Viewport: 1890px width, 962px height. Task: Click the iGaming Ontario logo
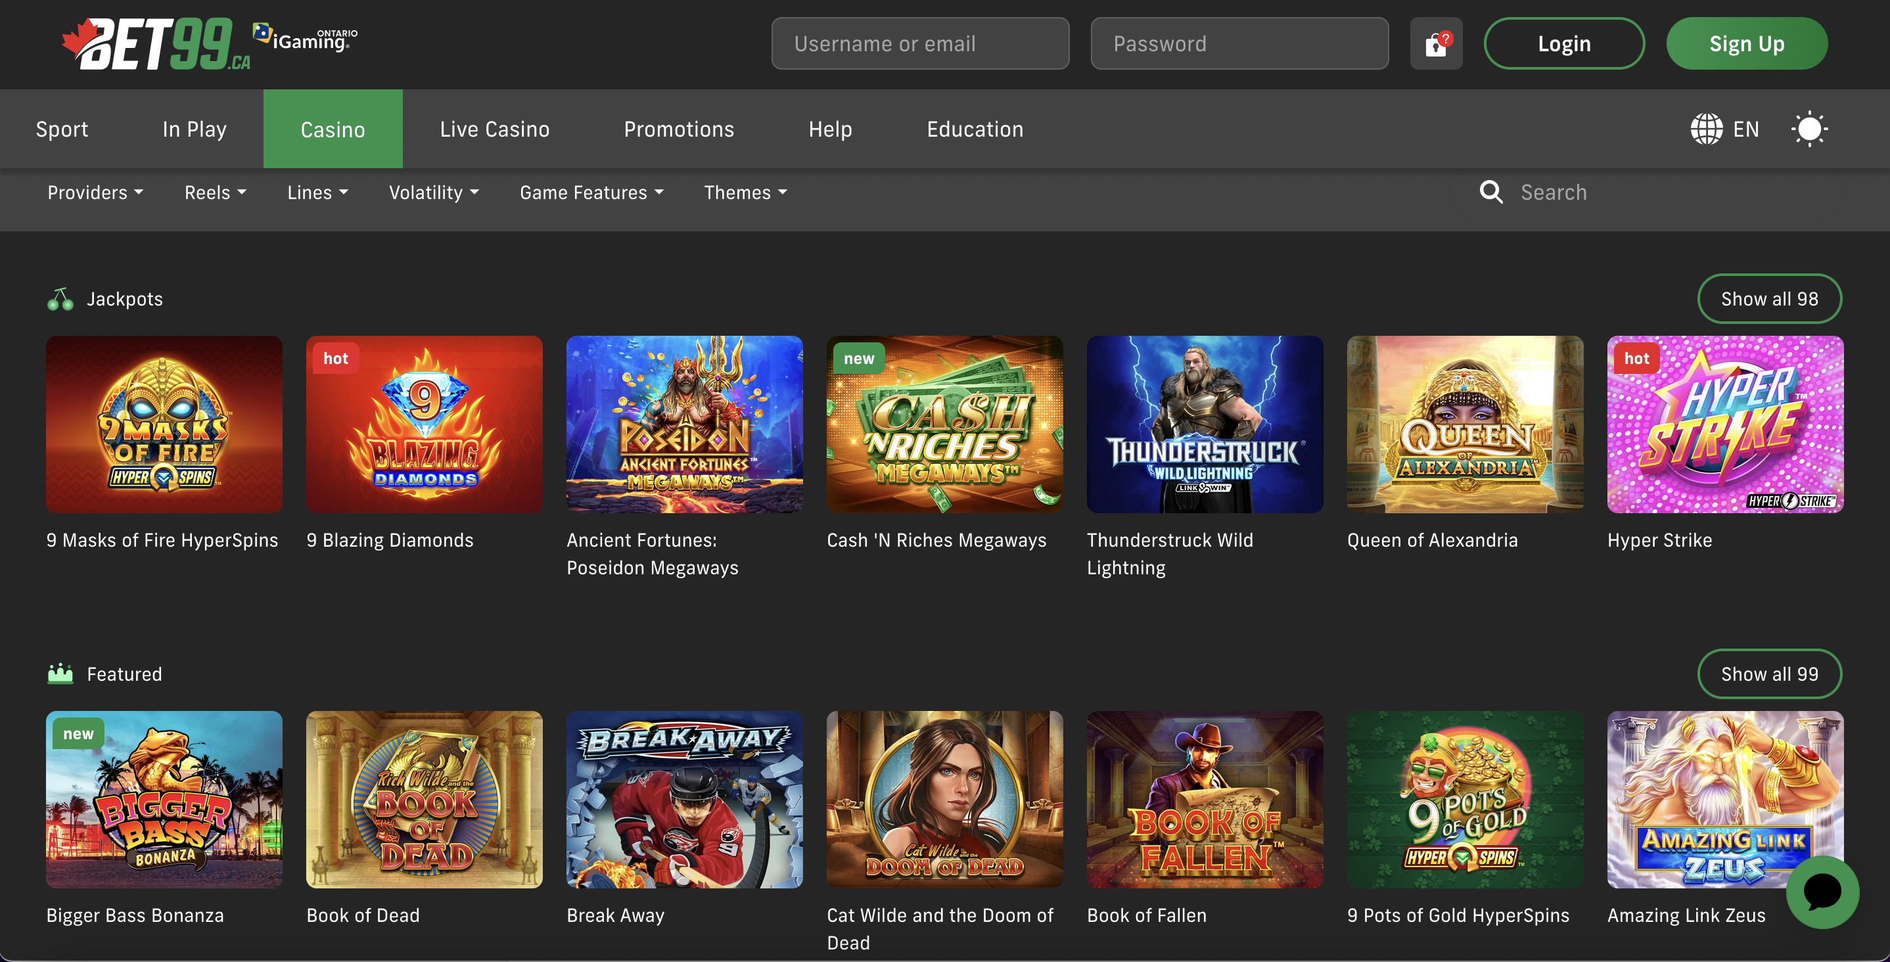305,38
